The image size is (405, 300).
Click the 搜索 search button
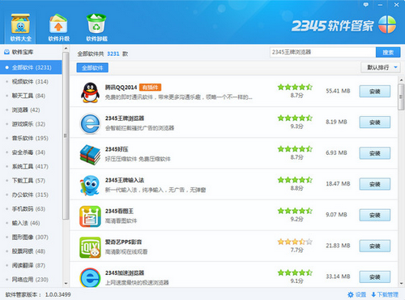pyautogui.click(x=388, y=52)
